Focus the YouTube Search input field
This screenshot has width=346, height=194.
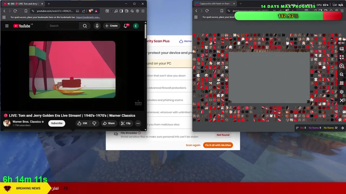(63, 26)
